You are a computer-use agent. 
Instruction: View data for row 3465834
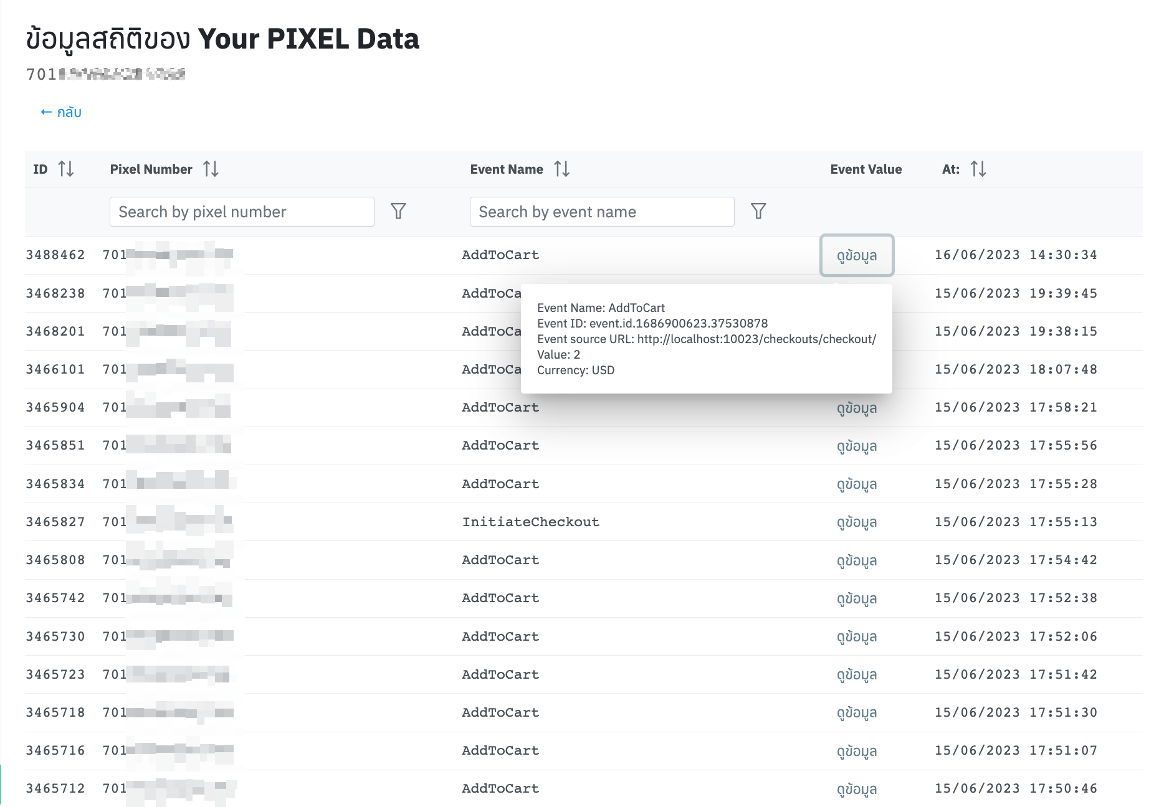pyautogui.click(x=856, y=484)
